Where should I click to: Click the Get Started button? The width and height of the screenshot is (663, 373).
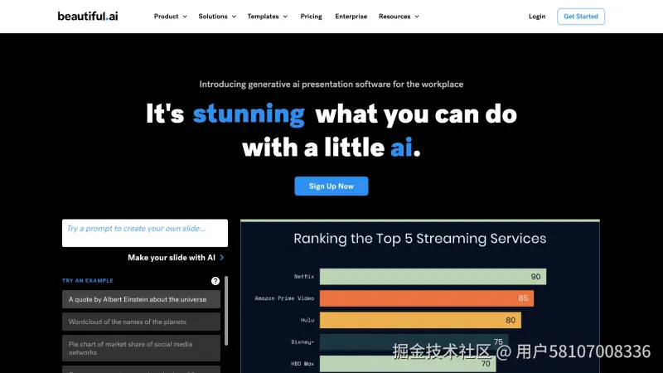[x=581, y=17]
